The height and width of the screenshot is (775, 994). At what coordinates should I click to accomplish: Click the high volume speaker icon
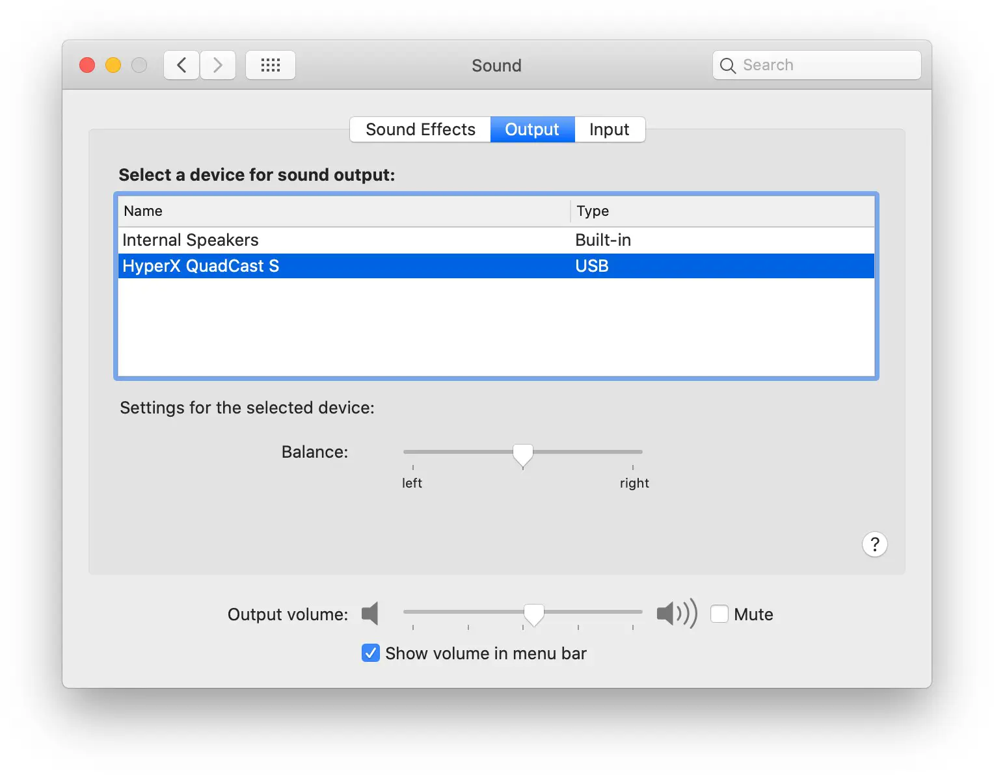(x=677, y=613)
